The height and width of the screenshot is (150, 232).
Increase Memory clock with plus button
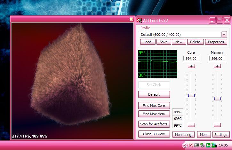(x=217, y=66)
